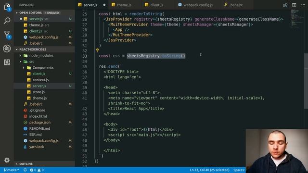The width and height of the screenshot is (308, 173).
Task: Click the unsaved dot on server.js tab
Action: point(104,5)
